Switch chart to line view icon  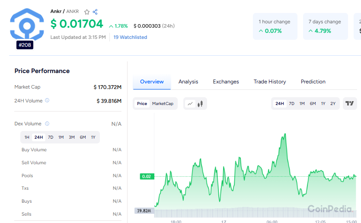point(190,104)
